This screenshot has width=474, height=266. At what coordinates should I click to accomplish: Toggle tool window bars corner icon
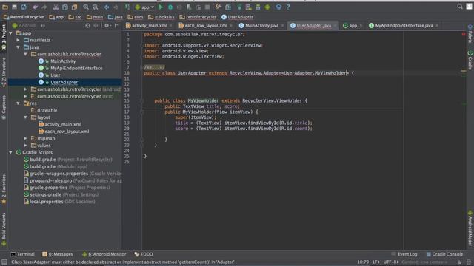[x=4, y=262]
